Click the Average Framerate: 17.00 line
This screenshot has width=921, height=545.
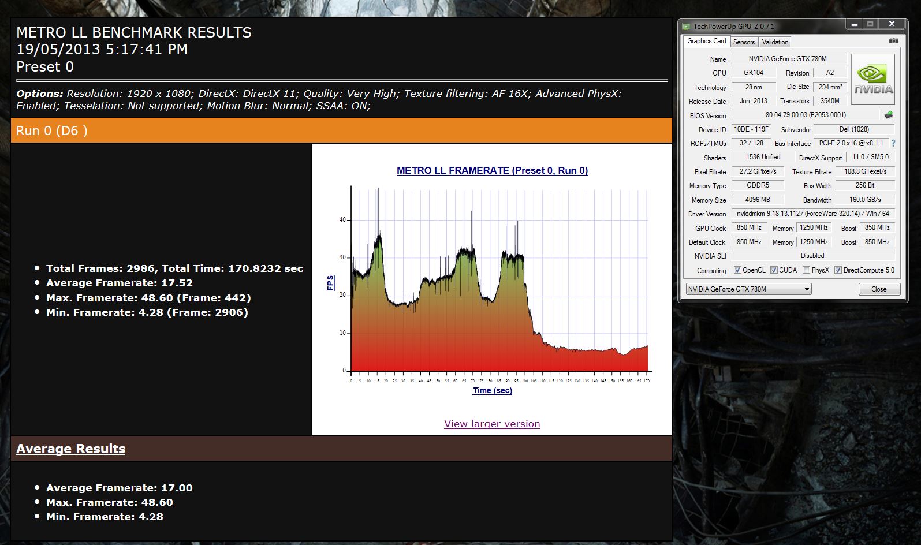coord(120,488)
